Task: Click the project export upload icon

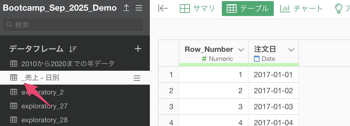Action: pos(127,8)
